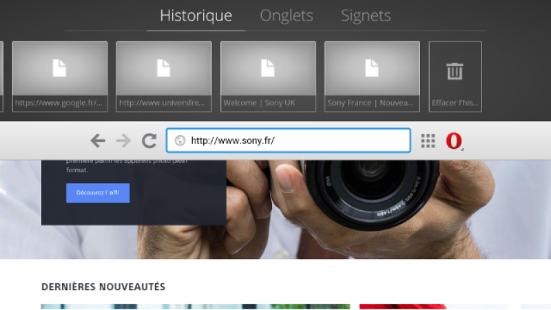This screenshot has height=310, width=551.
Task: Open the red Opera menu
Action: tap(453, 141)
